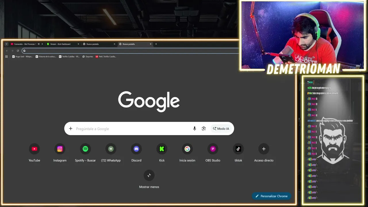Click the Modo IA button
Image resolution: width=368 pixels, height=207 pixels.
tap(221, 129)
